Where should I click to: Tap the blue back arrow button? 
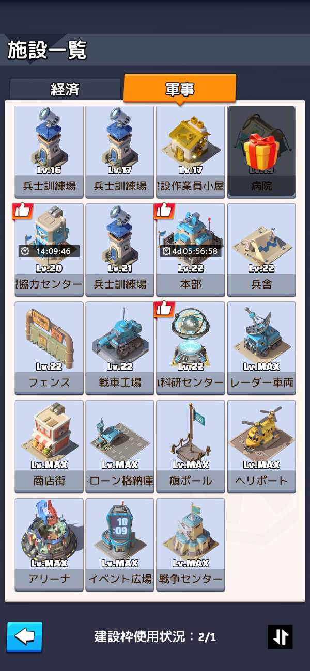click(x=24, y=637)
